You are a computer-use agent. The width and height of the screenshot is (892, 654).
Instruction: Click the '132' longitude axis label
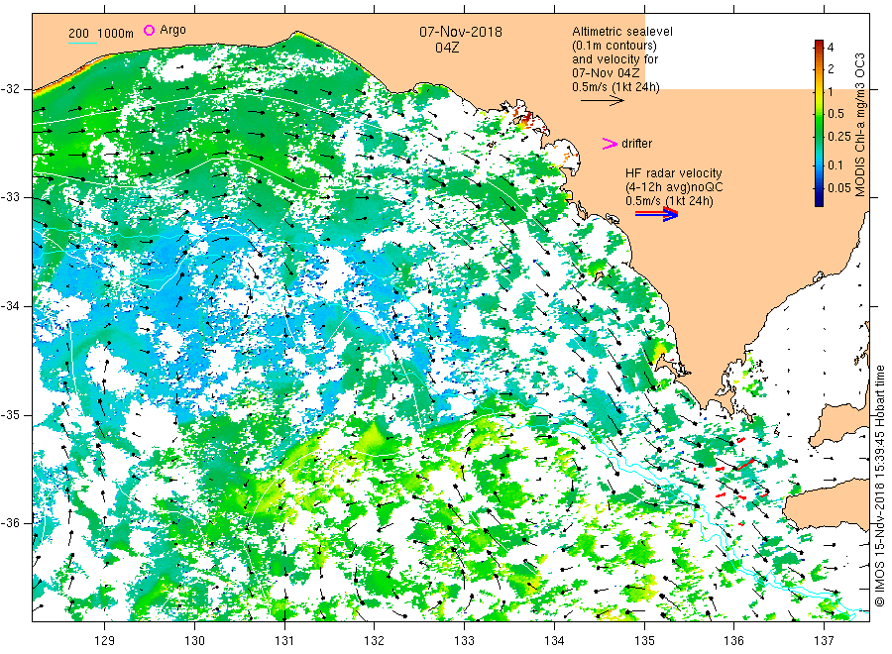(375, 641)
